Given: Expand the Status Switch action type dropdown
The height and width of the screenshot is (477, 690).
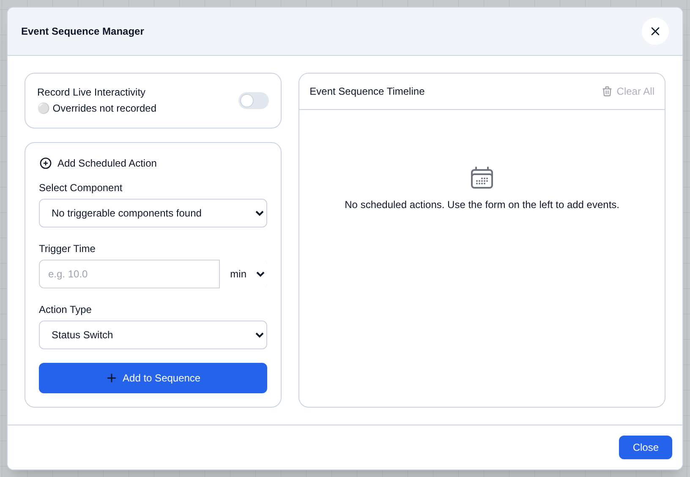Looking at the screenshot, I should [x=153, y=335].
